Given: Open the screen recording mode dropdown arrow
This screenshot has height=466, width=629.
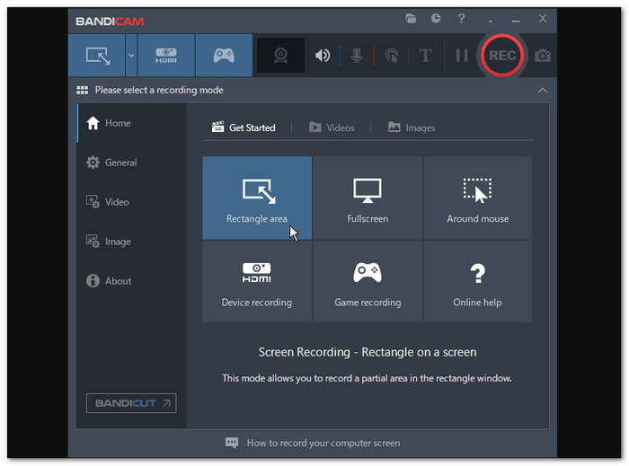Looking at the screenshot, I should click(131, 56).
